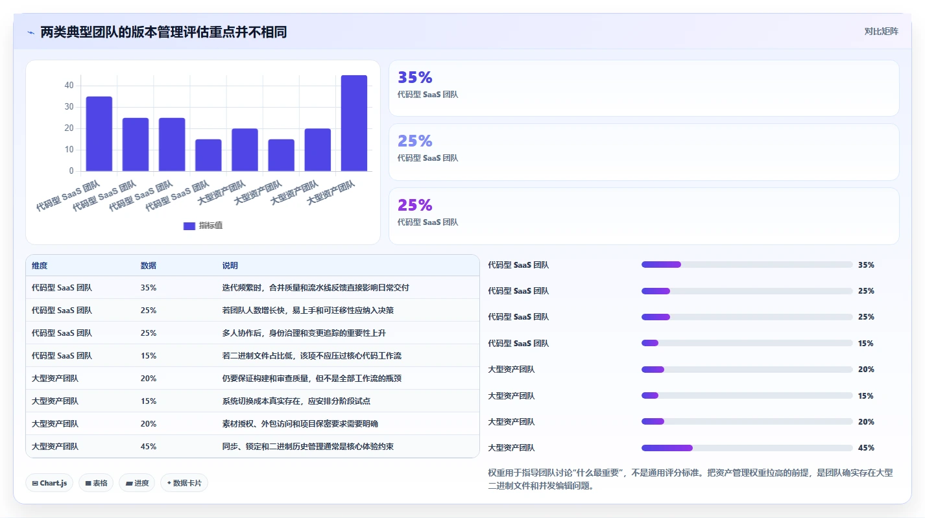Click the 45% cell in the table
The height and width of the screenshot is (518, 925).
pos(149,447)
